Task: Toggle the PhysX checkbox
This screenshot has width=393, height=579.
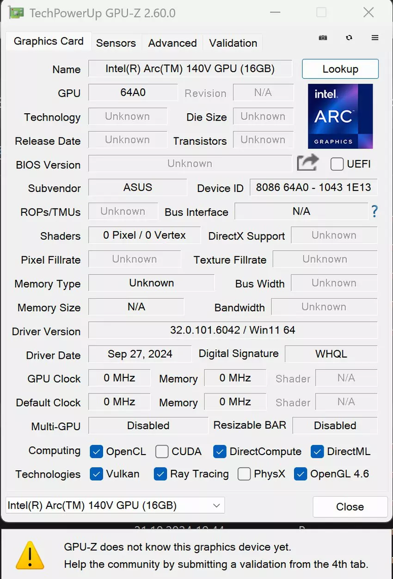Action: pos(244,474)
